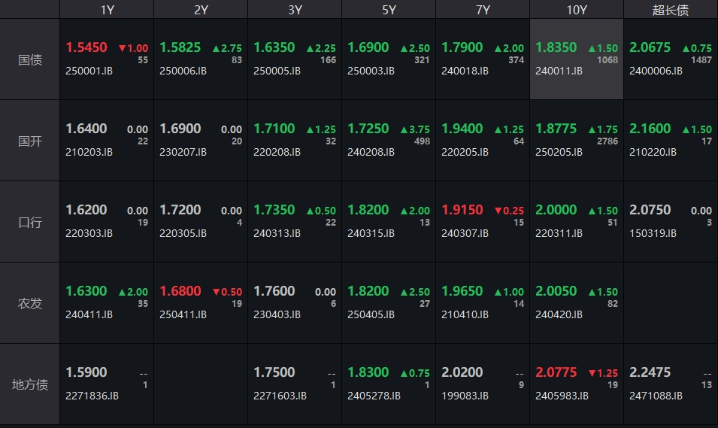The height and width of the screenshot is (428, 718).
Task: Open bond code 250205.IB
Action: click(559, 152)
